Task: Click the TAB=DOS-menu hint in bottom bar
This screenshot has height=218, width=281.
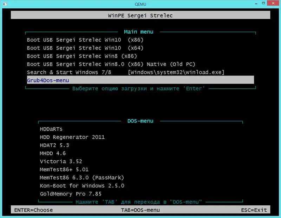Action: pyautogui.click(x=140, y=210)
